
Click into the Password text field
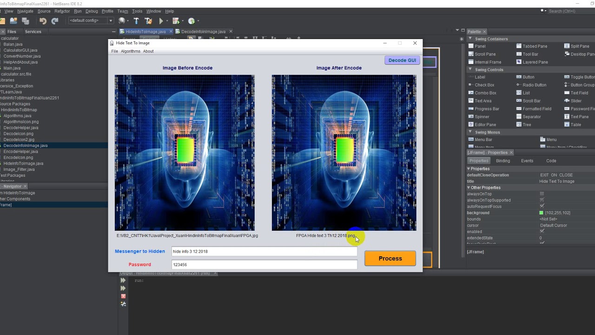(x=264, y=265)
